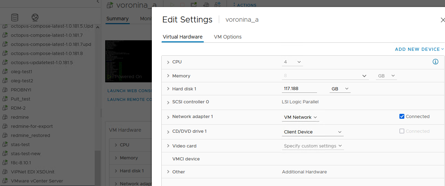Viewport: 445px width, 186px height.
Task: Open the Storage inventory icon
Action: coord(15,18)
